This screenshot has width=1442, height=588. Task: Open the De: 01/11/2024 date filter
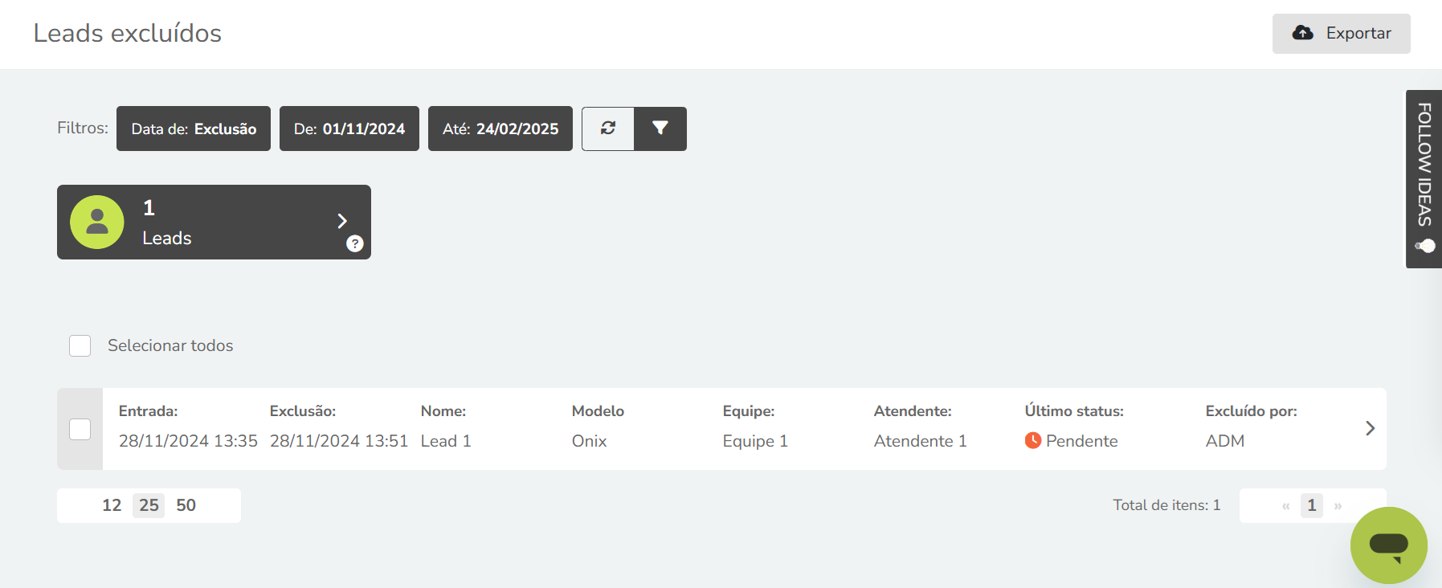pyautogui.click(x=349, y=129)
